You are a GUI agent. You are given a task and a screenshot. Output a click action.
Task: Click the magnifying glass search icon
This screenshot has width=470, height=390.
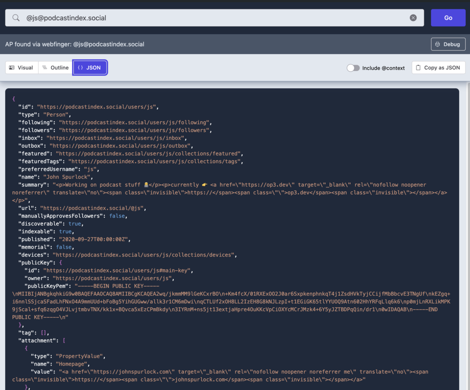pos(16,18)
